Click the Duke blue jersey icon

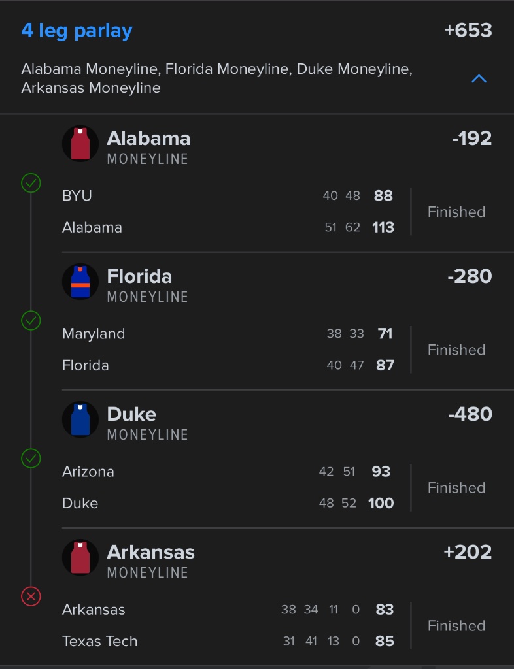[80, 419]
